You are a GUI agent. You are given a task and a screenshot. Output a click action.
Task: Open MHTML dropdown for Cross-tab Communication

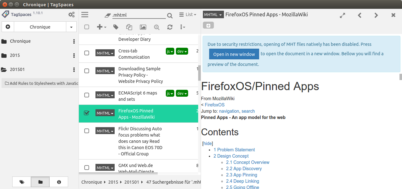click(x=105, y=53)
